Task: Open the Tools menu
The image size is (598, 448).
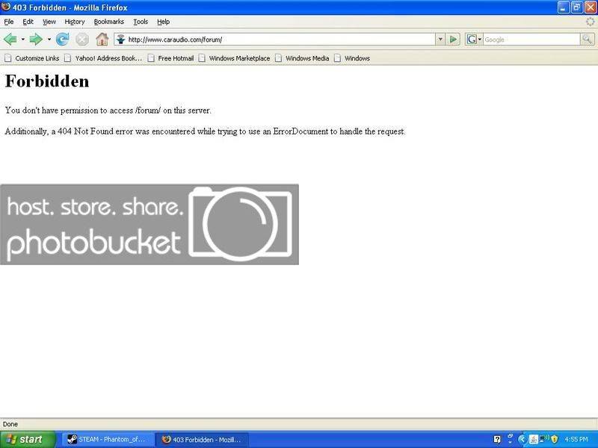Action: (x=141, y=22)
